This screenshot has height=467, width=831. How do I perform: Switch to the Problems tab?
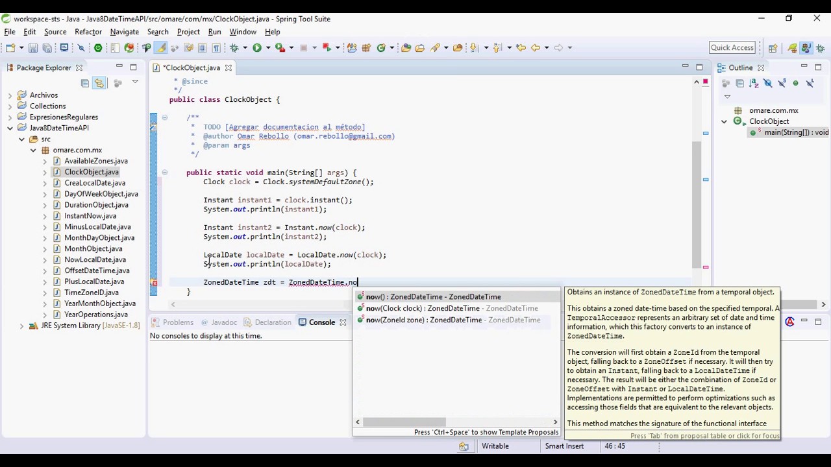(172, 322)
